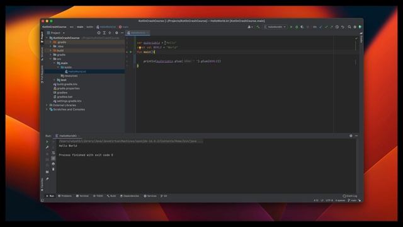Click the Git branch main widget in status bar

353,201
